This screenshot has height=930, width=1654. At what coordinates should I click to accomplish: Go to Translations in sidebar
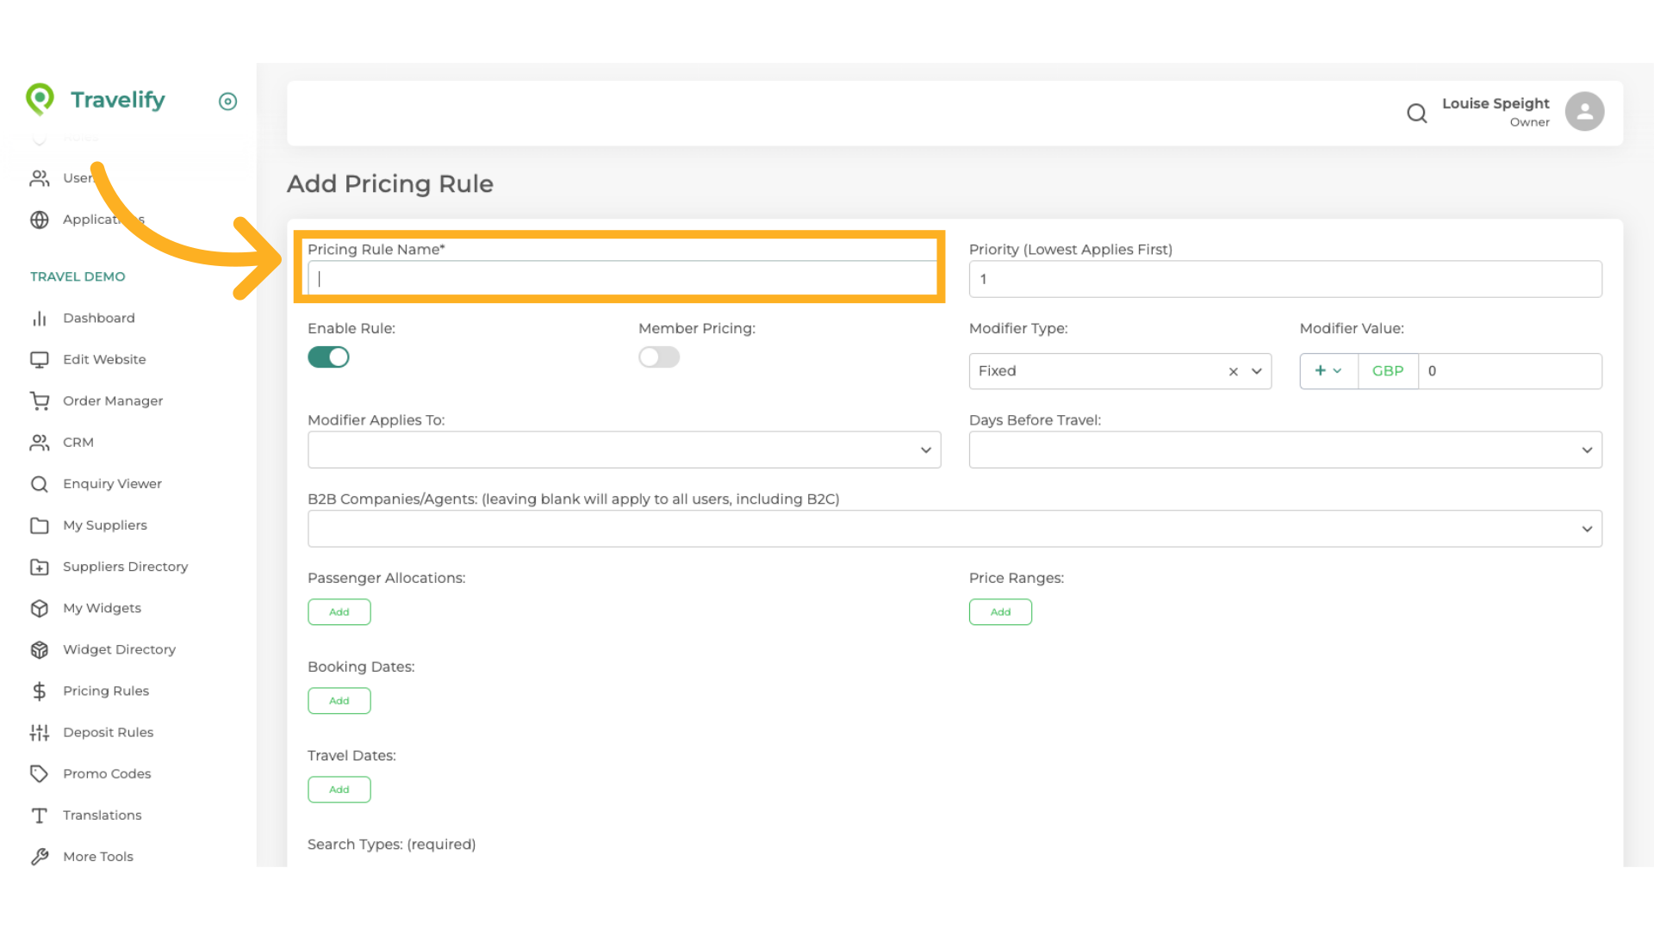click(x=102, y=815)
